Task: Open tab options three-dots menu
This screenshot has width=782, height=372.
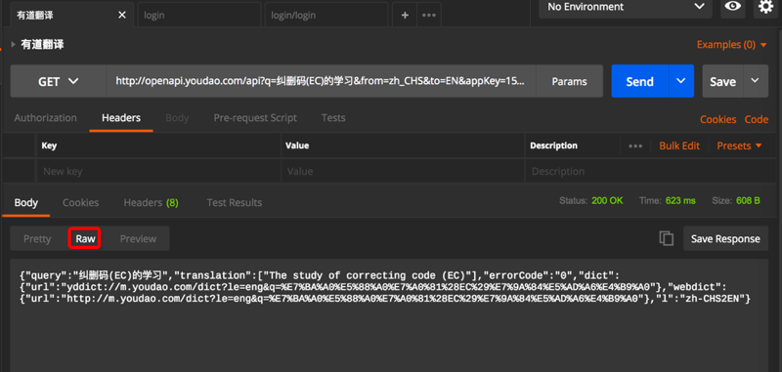Action: coord(429,15)
